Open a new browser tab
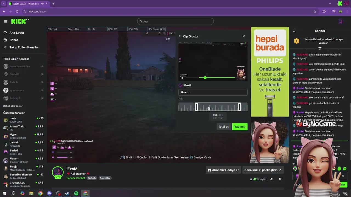 (x=53, y=4)
